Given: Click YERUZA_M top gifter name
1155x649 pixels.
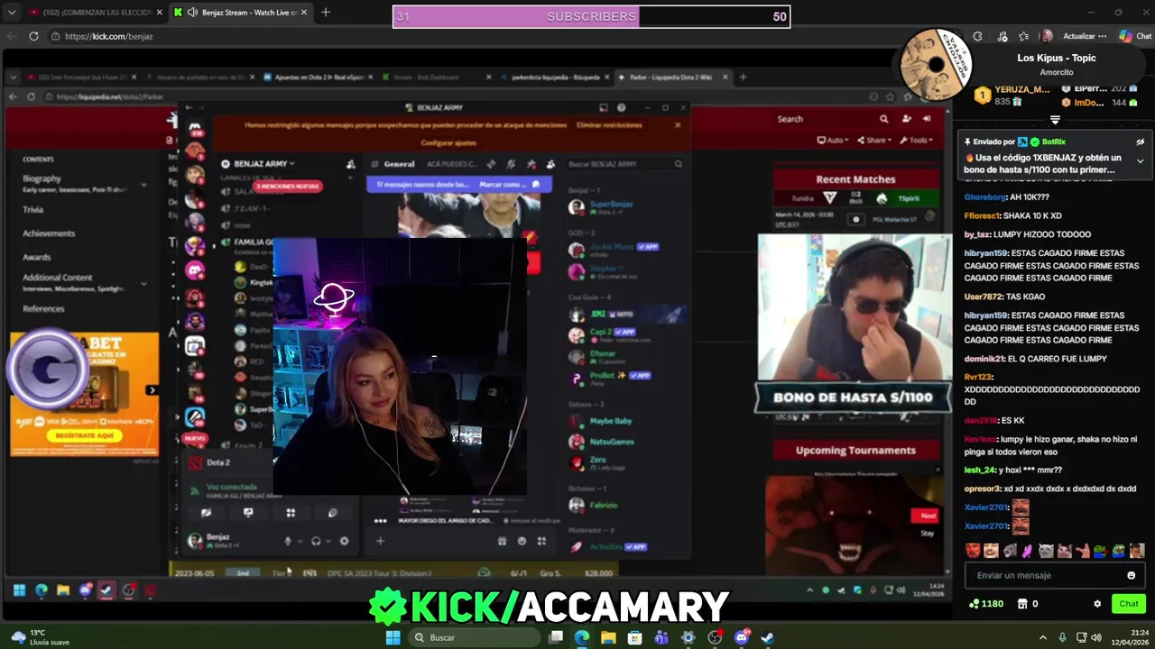Looking at the screenshot, I should point(1022,89).
